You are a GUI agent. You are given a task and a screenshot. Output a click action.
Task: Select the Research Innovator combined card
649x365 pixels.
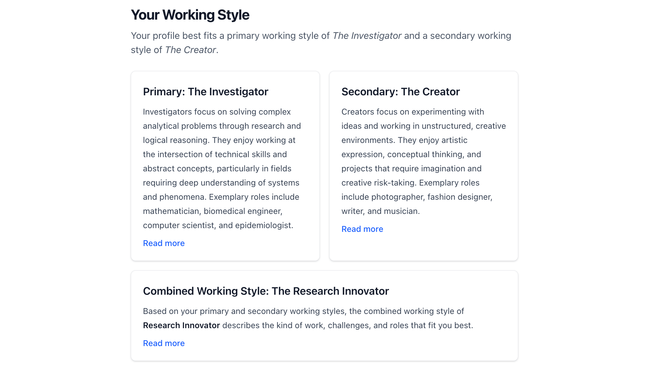324,315
